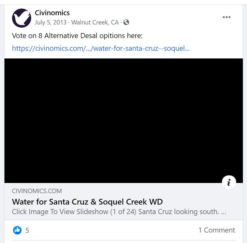Open the Water for Santa Cruz title
Image resolution: width=247 pixels, height=243 pixels.
tap(87, 202)
